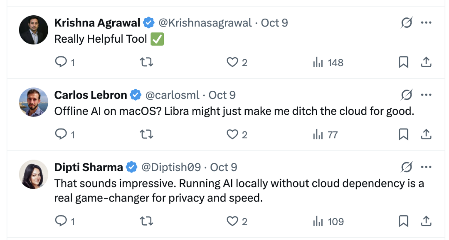Like Carlos Lebron's Offline AI tweet
The height and width of the screenshot is (240, 449).
click(x=232, y=135)
